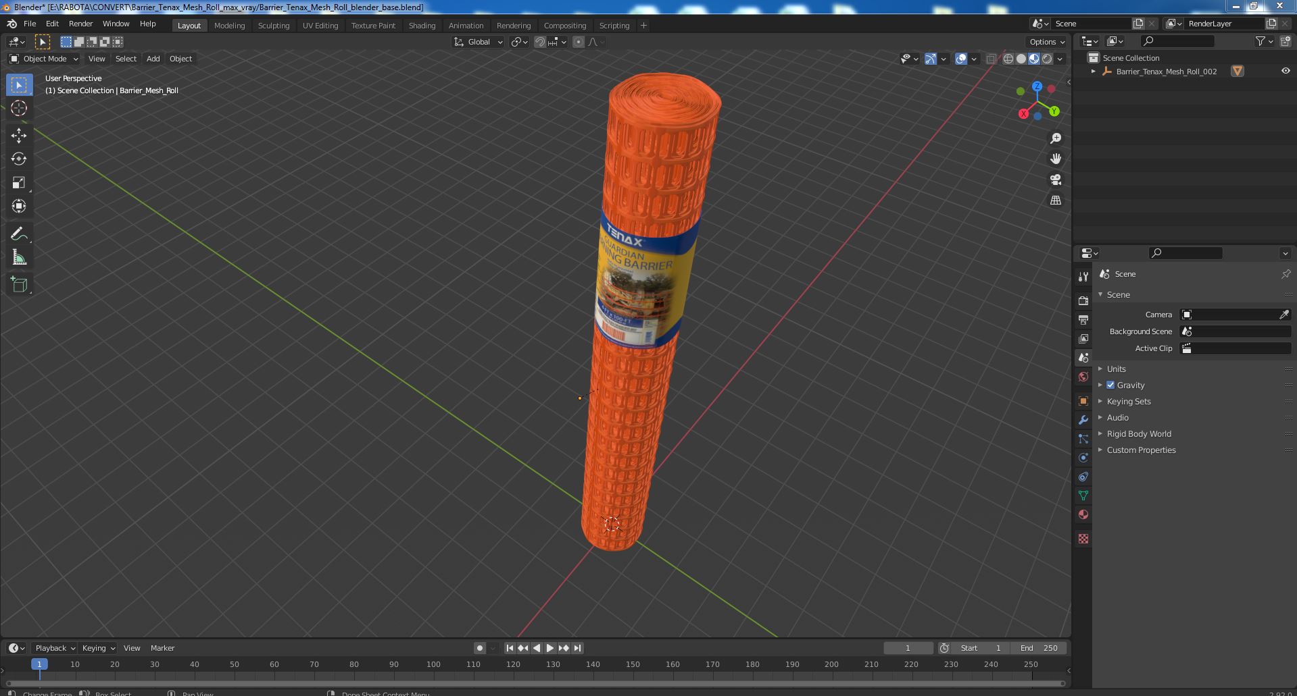Select the Select Box tool
The width and height of the screenshot is (1297, 696).
point(19,84)
